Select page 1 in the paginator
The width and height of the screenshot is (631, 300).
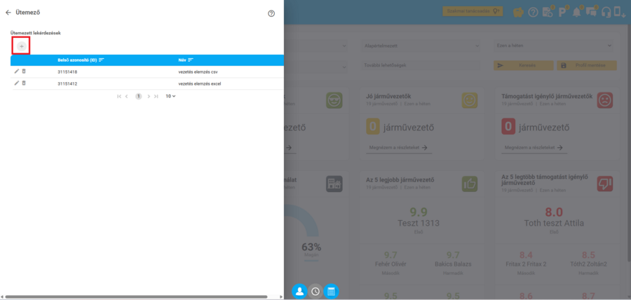click(x=138, y=97)
